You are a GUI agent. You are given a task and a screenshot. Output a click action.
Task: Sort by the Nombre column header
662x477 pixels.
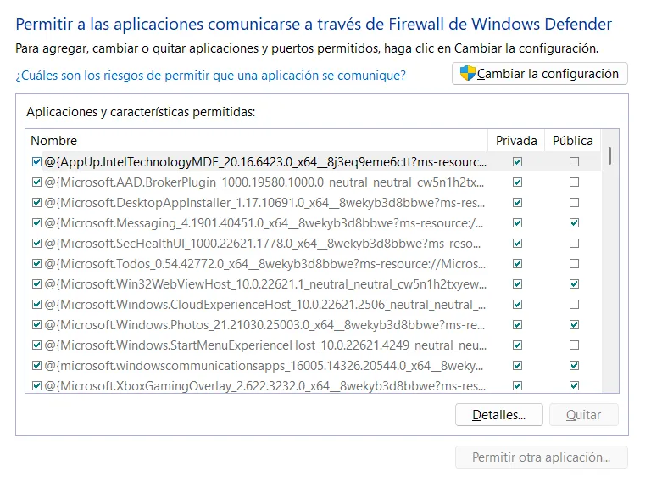257,140
